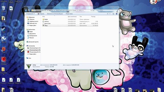Sort by Имя column header
164x92 pixels.
coord(44,17)
